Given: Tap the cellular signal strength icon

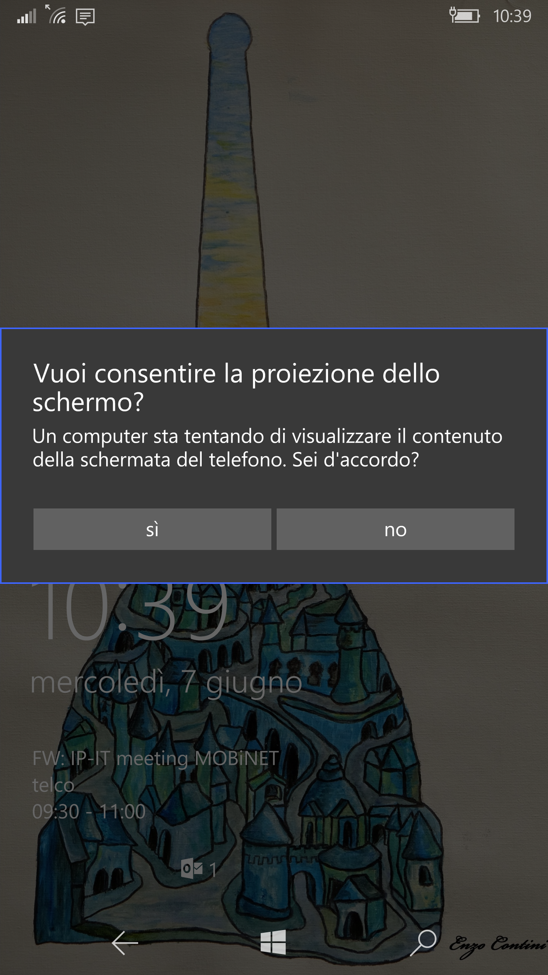Looking at the screenshot, I should pyautogui.click(x=27, y=16).
